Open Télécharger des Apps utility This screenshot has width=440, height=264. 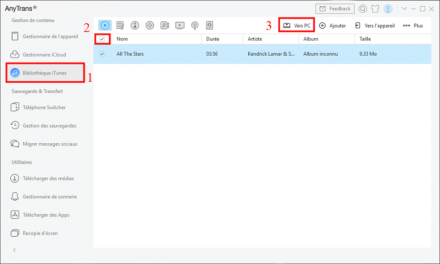pyautogui.click(x=45, y=215)
